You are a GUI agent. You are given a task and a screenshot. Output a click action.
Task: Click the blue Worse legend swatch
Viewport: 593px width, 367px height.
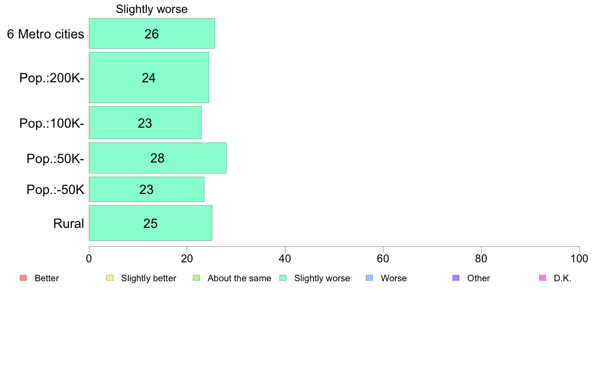pyautogui.click(x=369, y=278)
